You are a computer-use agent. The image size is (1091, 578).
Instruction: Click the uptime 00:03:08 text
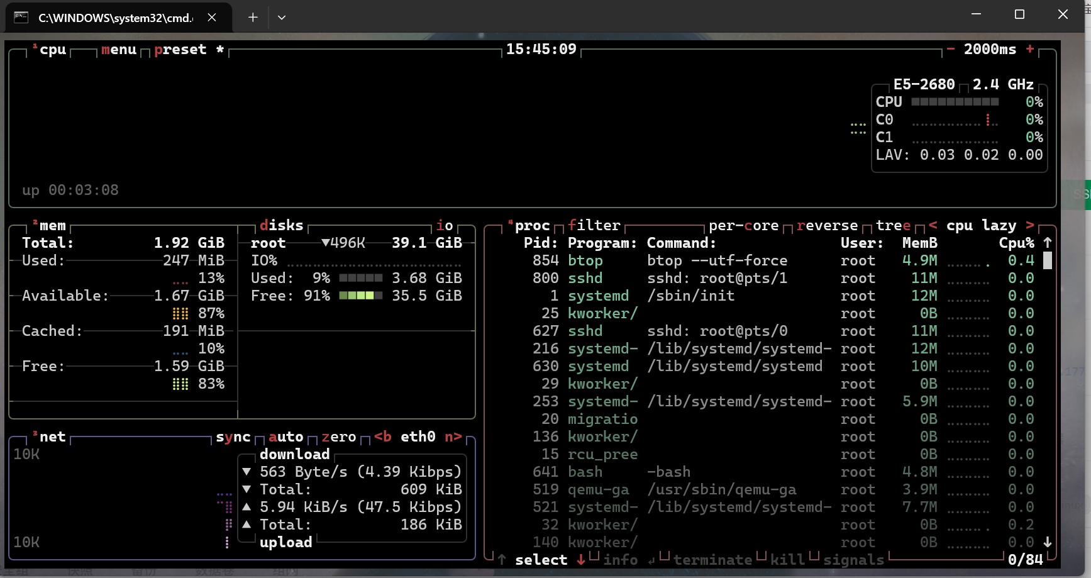point(70,190)
